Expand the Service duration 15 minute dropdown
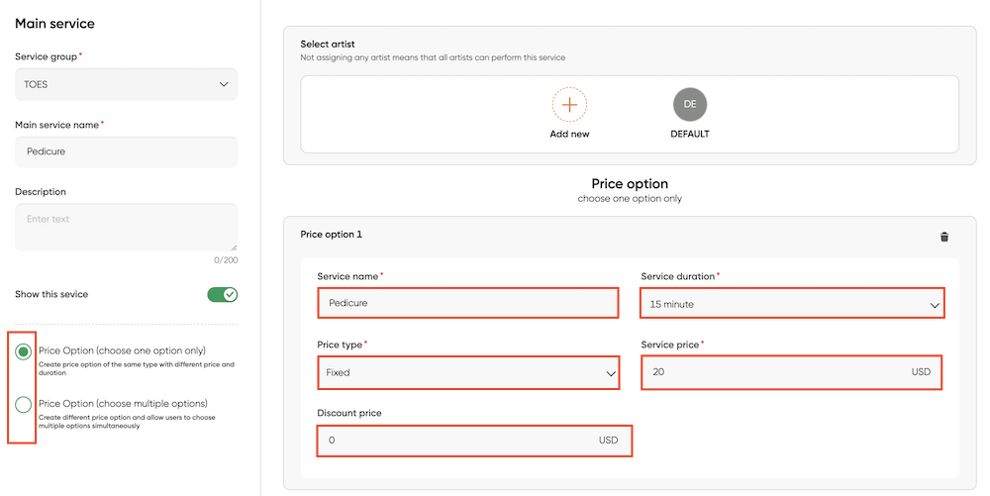Image resolution: width=990 pixels, height=496 pixels. pos(792,304)
